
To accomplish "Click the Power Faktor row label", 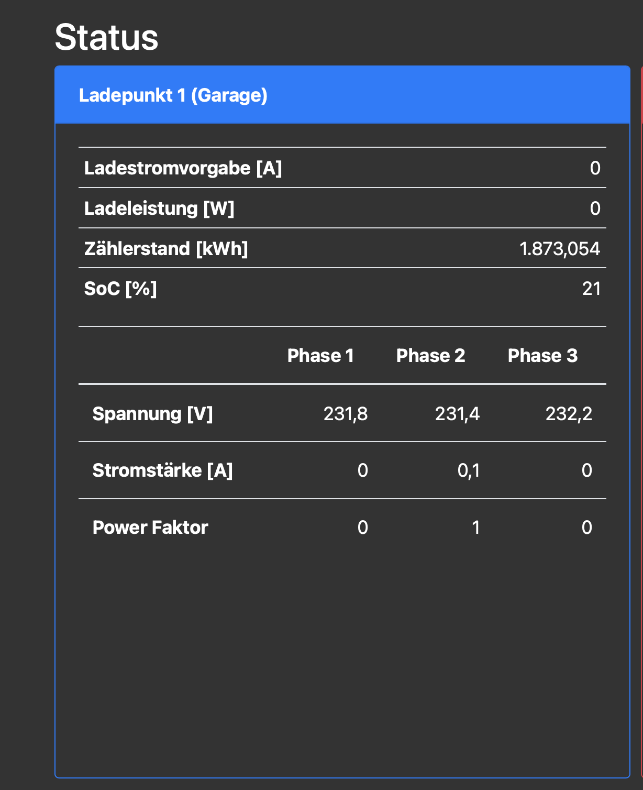I will [x=150, y=528].
